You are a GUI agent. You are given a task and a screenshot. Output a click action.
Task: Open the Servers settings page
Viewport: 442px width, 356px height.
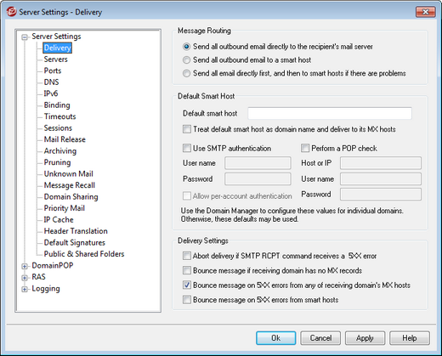coord(55,59)
